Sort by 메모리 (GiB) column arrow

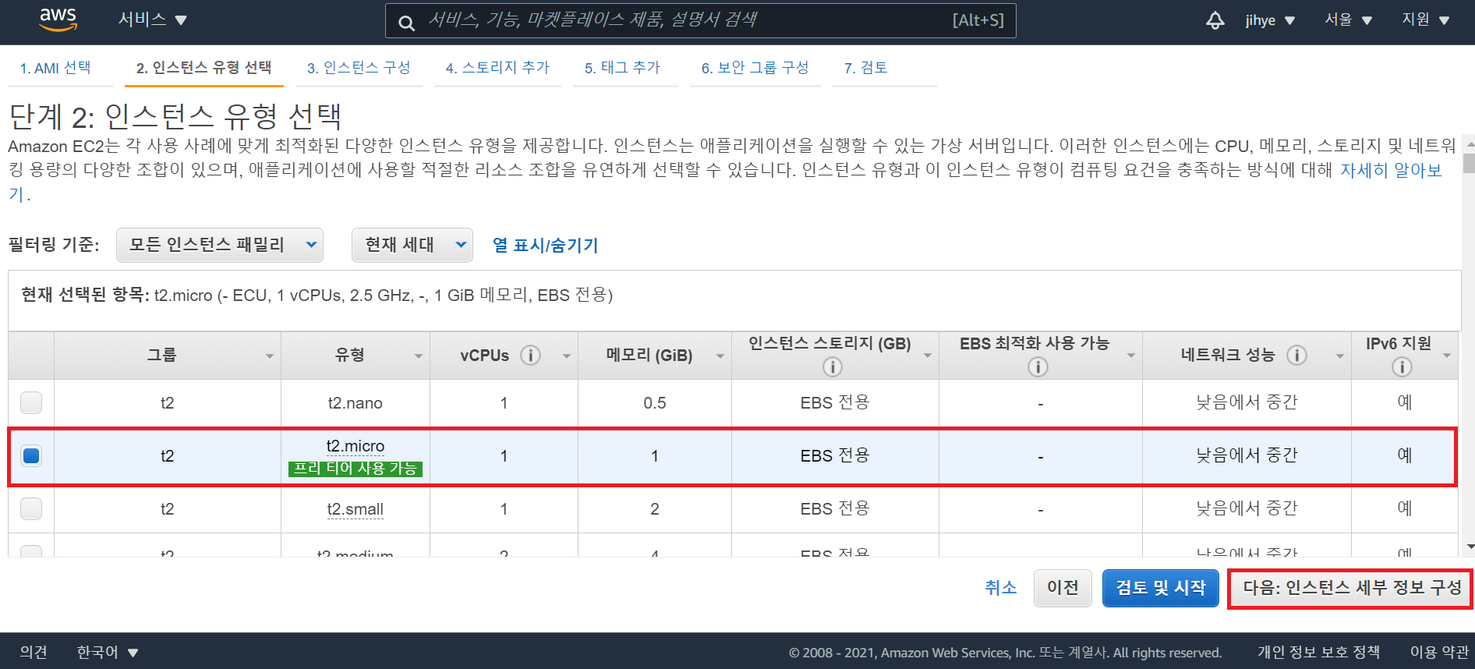pyautogui.click(x=720, y=356)
